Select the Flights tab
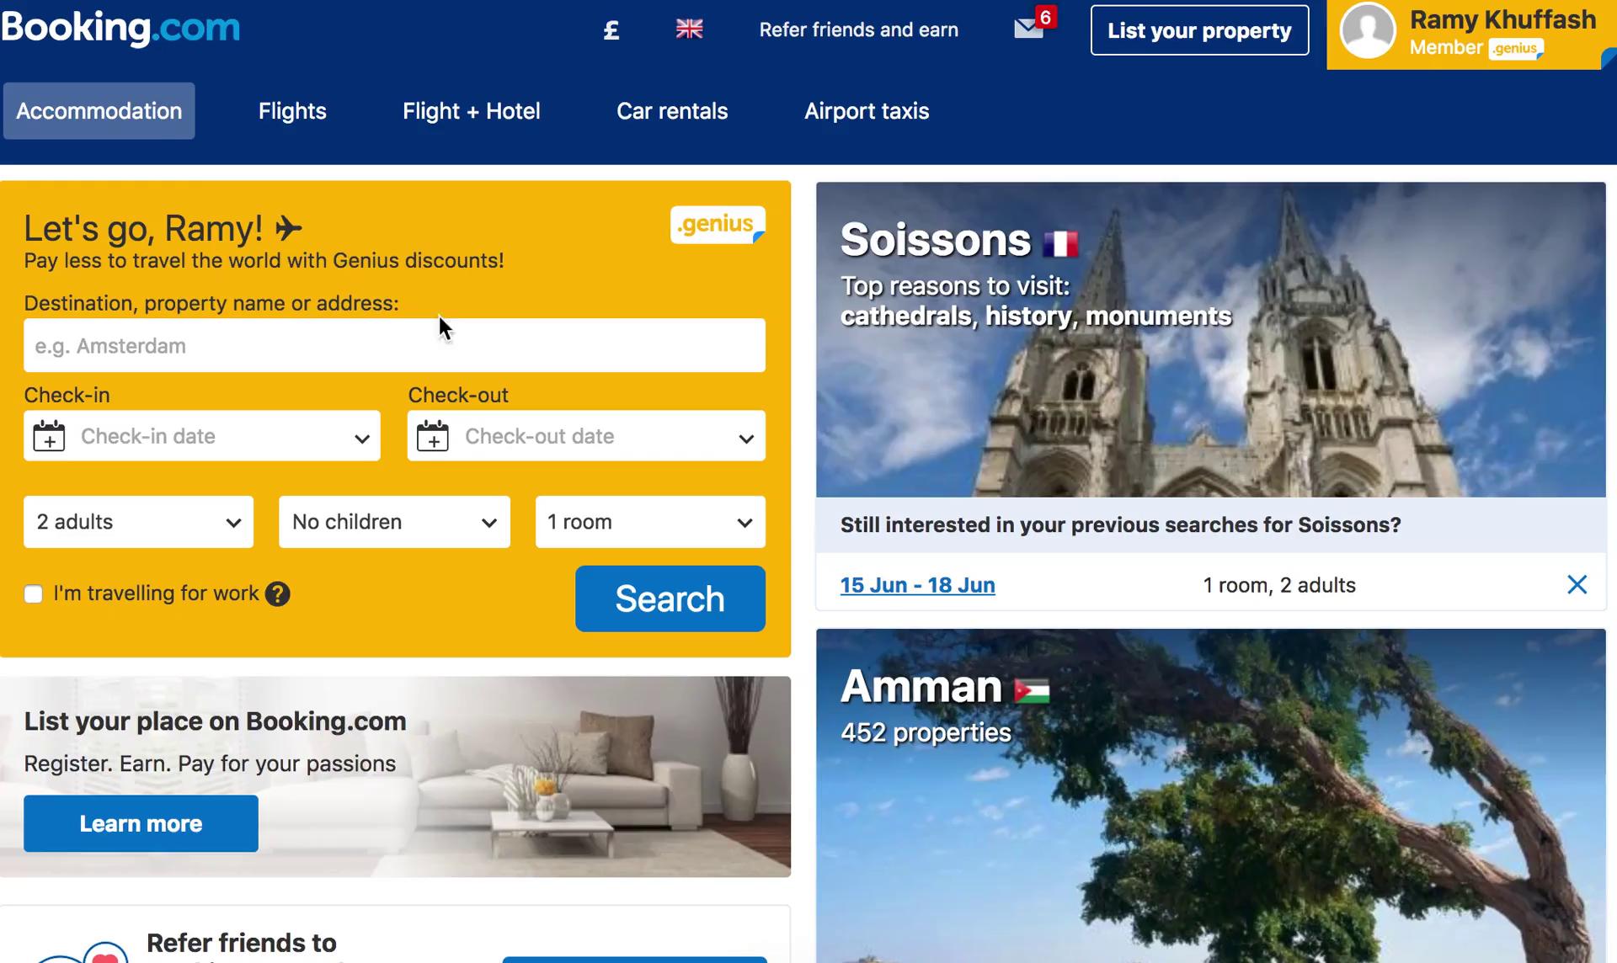This screenshot has width=1617, height=963. coord(291,110)
